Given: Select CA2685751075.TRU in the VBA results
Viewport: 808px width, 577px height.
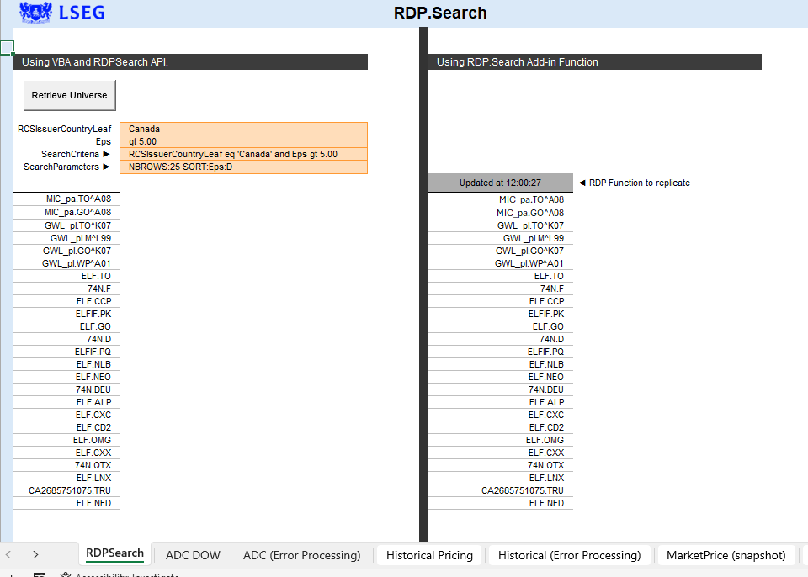Looking at the screenshot, I should pyautogui.click(x=66, y=490).
